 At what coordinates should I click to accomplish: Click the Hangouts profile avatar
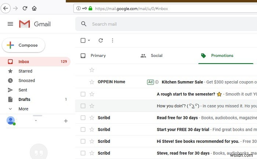(11, 121)
